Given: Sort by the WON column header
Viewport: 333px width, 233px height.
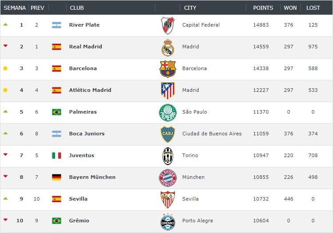Looking at the screenshot, I should tap(290, 8).
